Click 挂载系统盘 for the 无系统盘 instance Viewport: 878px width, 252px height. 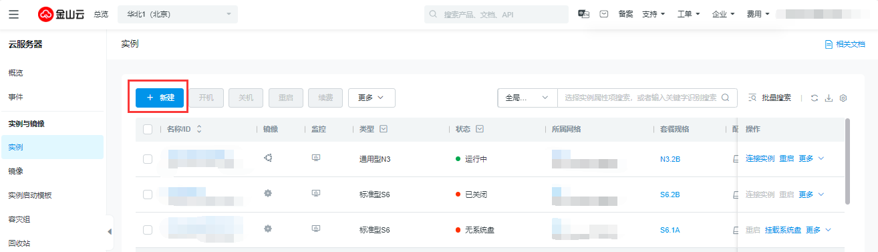[782, 229]
